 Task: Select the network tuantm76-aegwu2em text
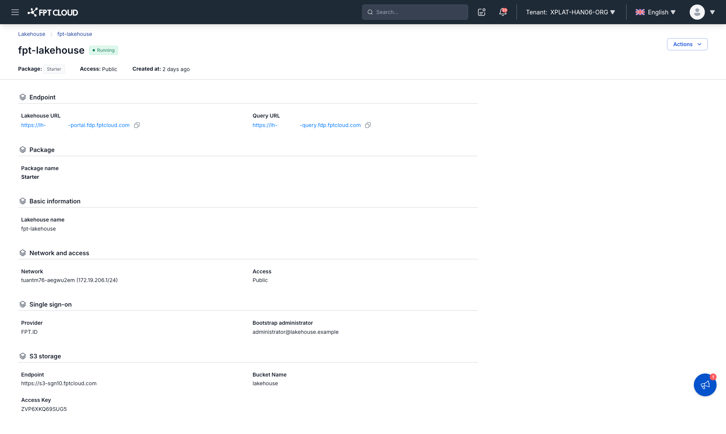click(x=69, y=280)
